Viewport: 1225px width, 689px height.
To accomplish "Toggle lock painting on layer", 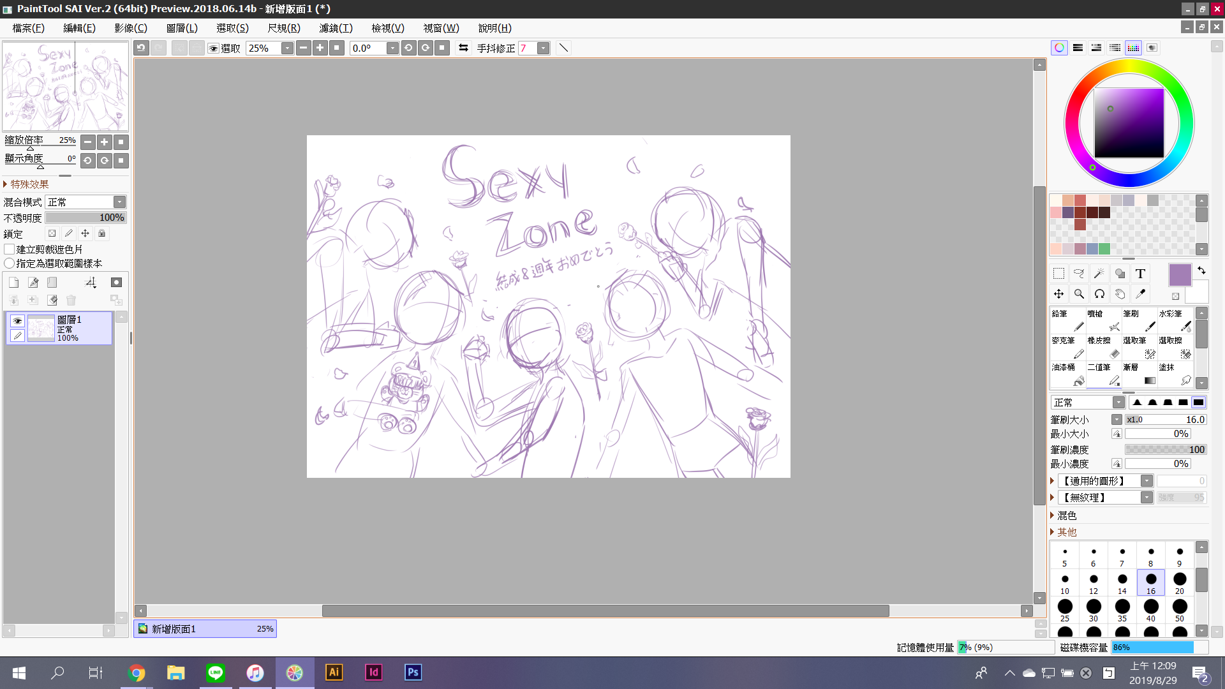I will point(69,233).
